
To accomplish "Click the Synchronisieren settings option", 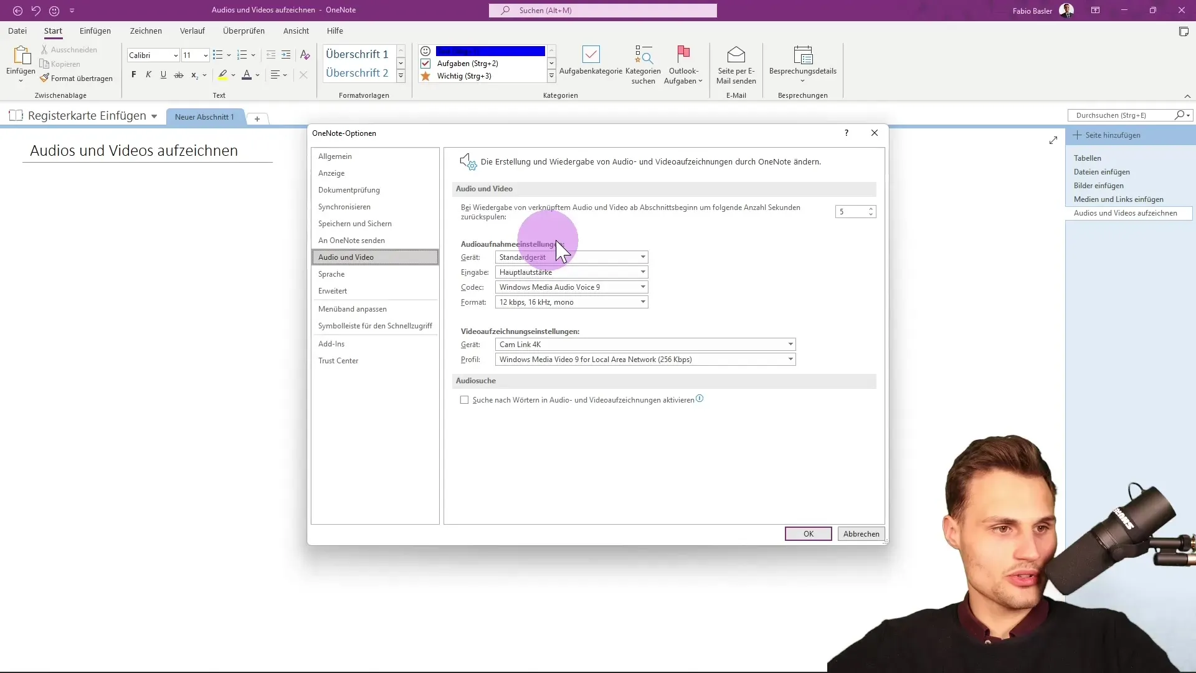I will [x=344, y=206].
